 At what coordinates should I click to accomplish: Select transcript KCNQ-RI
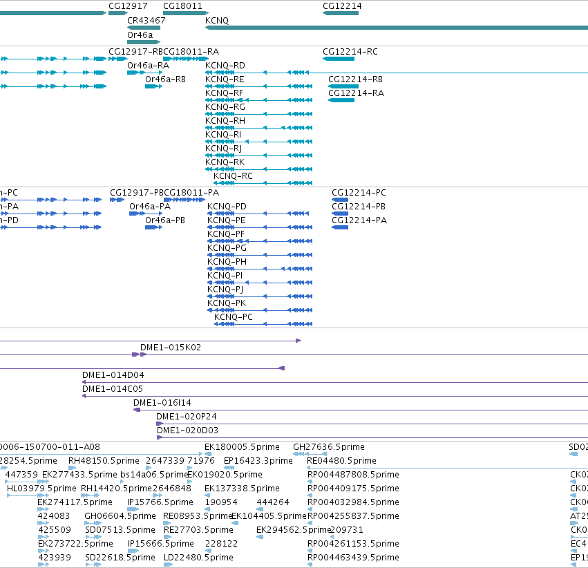click(223, 135)
